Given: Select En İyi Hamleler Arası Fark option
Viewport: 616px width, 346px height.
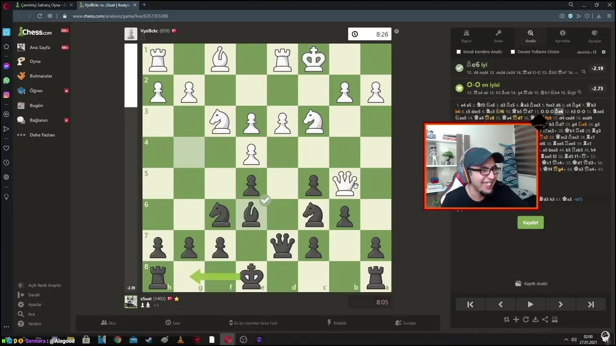Looking at the screenshot, I should 253,323.
